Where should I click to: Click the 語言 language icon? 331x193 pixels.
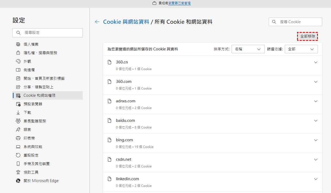[x=18, y=130]
